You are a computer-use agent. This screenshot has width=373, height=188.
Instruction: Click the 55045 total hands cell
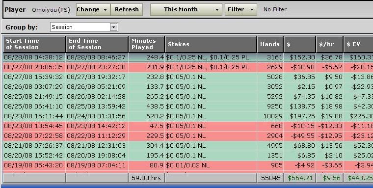[270, 178]
